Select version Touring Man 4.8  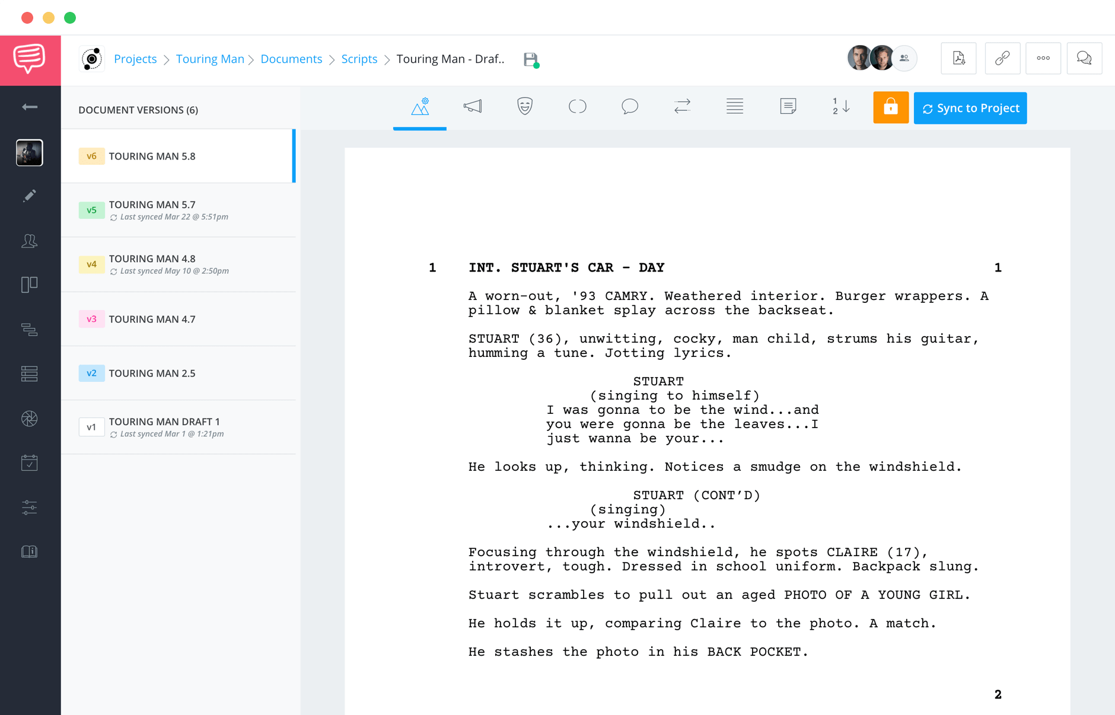point(178,264)
